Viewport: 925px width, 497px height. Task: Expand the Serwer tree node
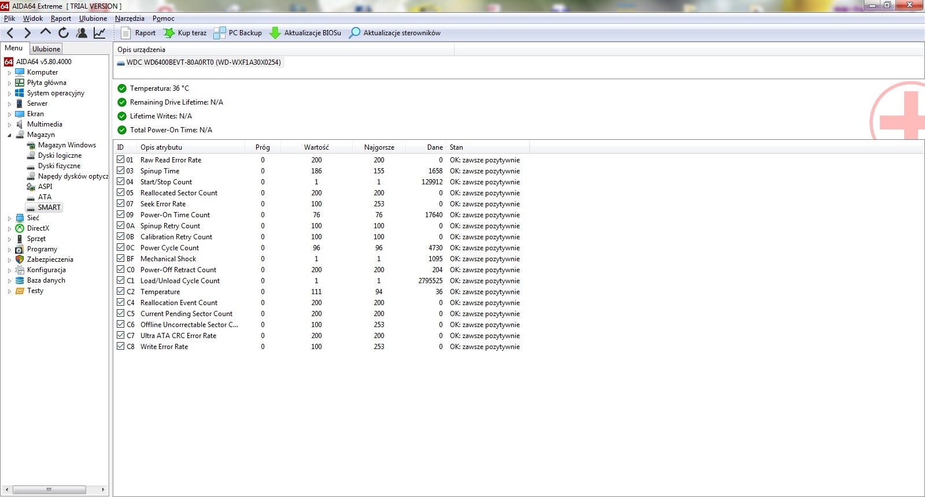[x=9, y=104]
